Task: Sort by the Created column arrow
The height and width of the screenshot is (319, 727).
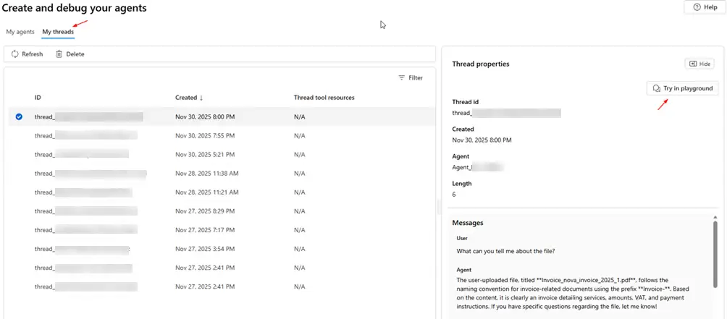Action: pos(201,98)
